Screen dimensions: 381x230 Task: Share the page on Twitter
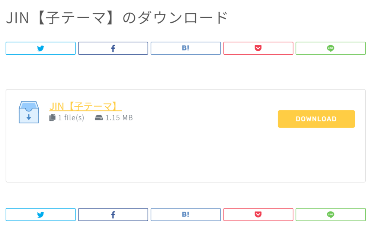pyautogui.click(x=41, y=48)
